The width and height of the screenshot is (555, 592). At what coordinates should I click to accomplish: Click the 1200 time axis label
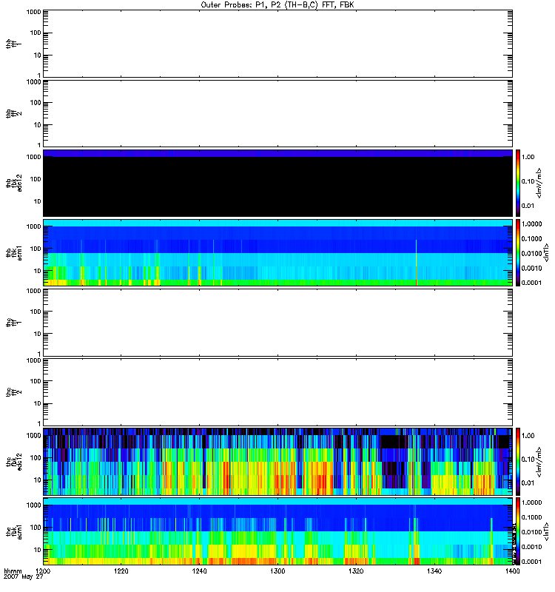point(44,572)
